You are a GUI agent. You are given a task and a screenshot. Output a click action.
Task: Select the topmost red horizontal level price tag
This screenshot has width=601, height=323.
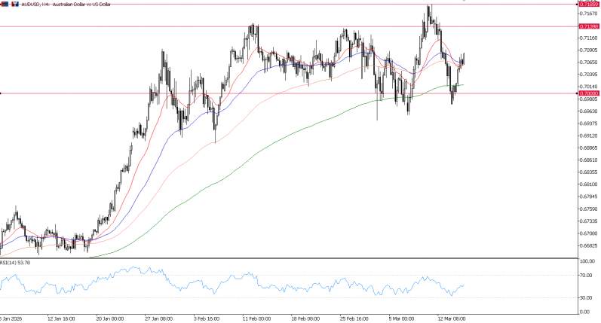coord(589,5)
